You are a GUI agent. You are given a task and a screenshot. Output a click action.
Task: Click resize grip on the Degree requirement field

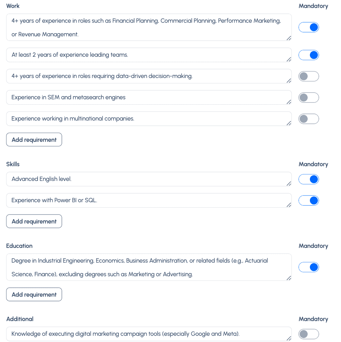pos(289,278)
